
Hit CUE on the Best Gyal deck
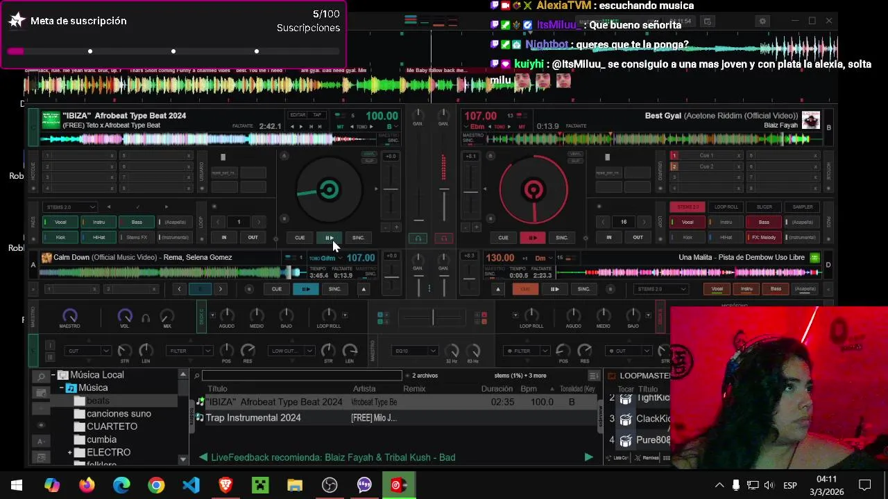pos(503,238)
